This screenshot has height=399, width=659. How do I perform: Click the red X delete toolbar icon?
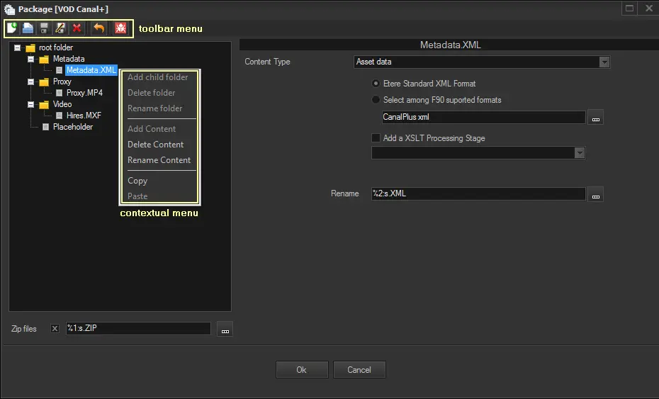[77, 28]
